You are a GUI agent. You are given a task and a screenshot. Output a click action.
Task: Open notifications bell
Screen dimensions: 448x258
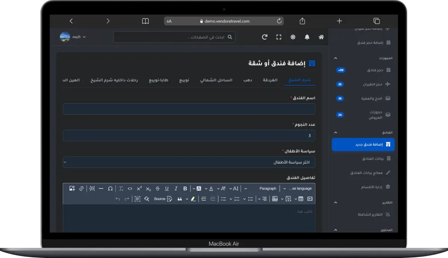tap(307, 37)
